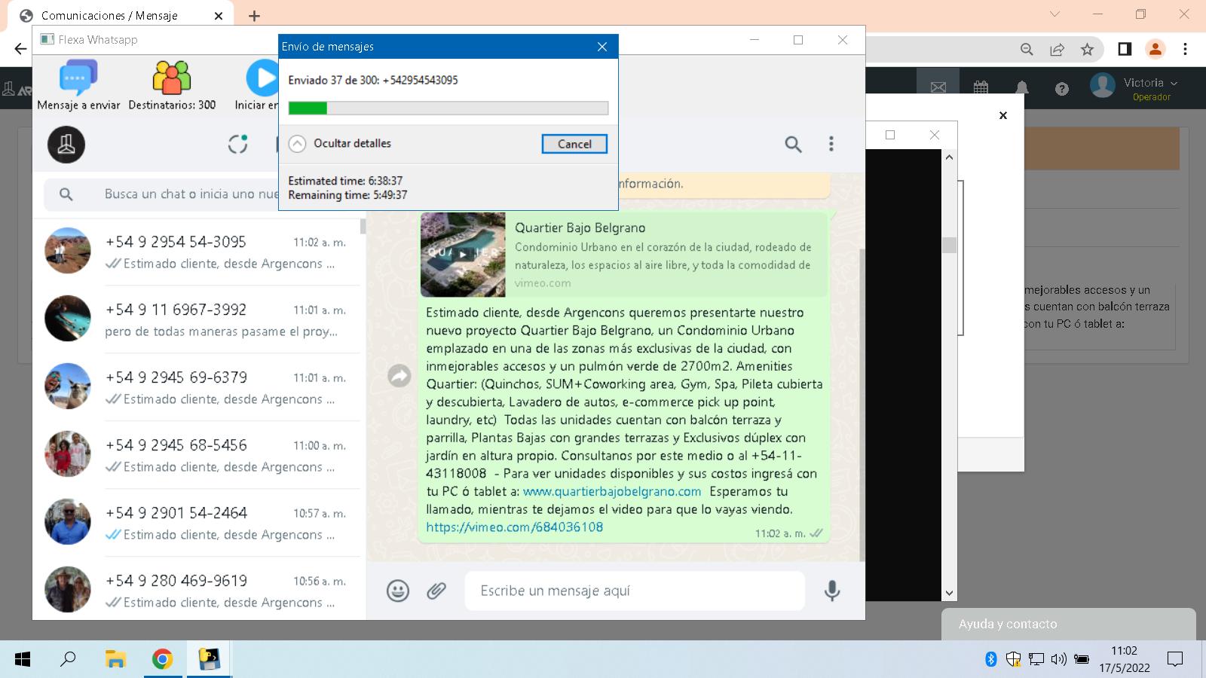Viewport: 1206px width, 678px height.
Task: Open Ayuda y contacto panel
Action: coord(1068,624)
